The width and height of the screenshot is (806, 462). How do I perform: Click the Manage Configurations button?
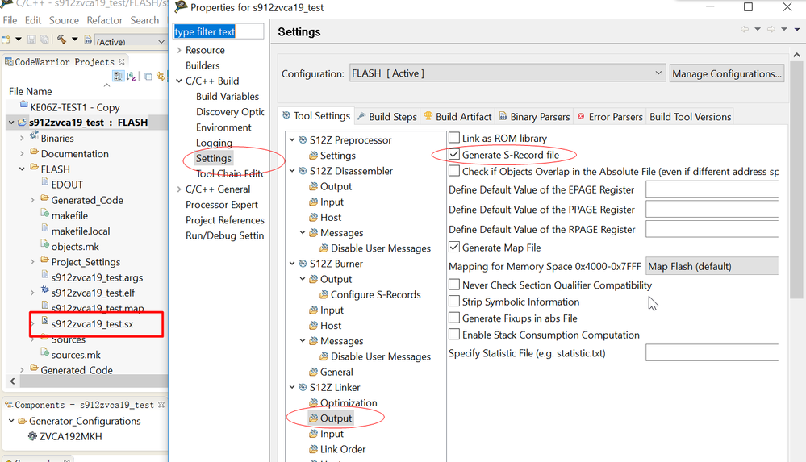click(x=727, y=73)
